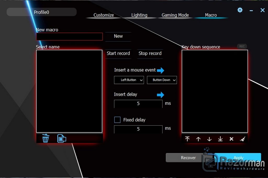Insert delay using the blue arrow
The height and width of the screenshot is (178, 268).
pyautogui.click(x=160, y=95)
